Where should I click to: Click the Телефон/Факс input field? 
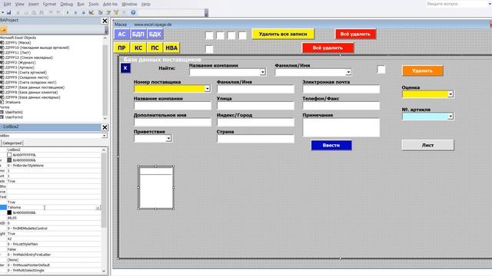(341, 106)
